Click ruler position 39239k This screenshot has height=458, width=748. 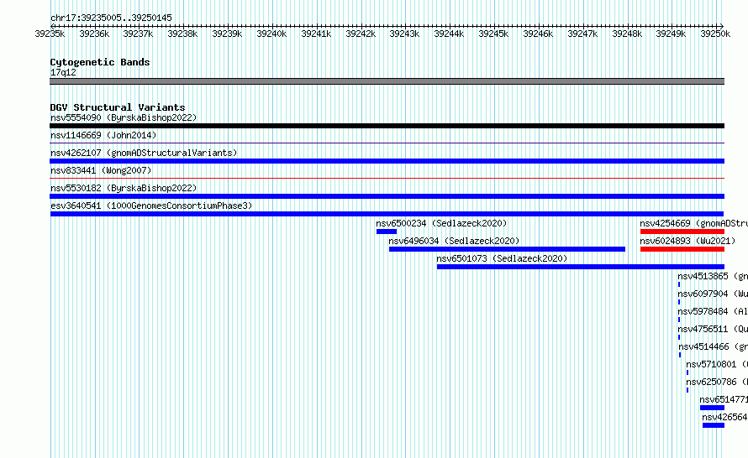coord(227,34)
